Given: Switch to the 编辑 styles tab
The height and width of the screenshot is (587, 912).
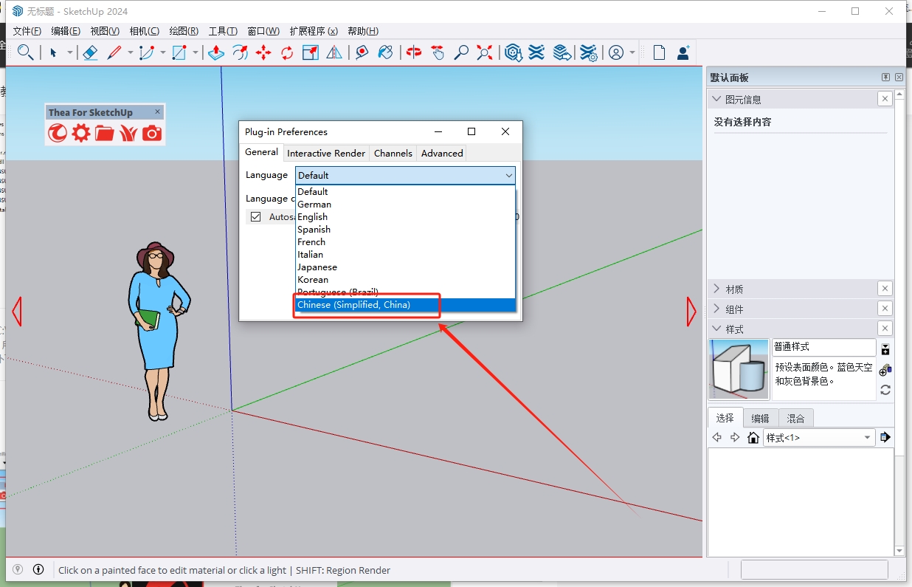Looking at the screenshot, I should [x=760, y=418].
